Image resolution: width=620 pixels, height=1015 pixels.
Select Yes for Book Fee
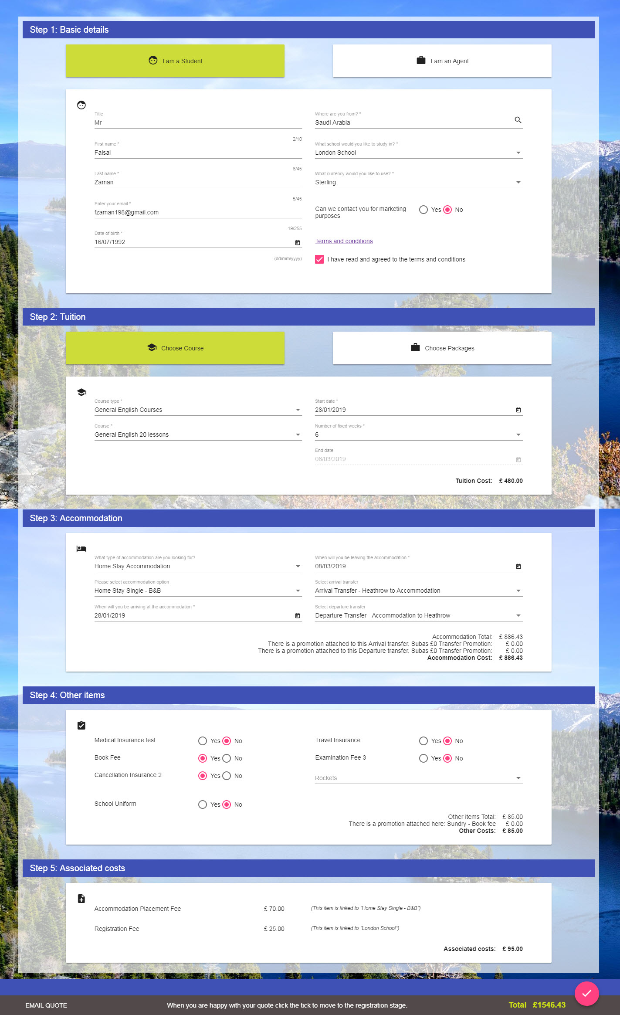point(203,758)
